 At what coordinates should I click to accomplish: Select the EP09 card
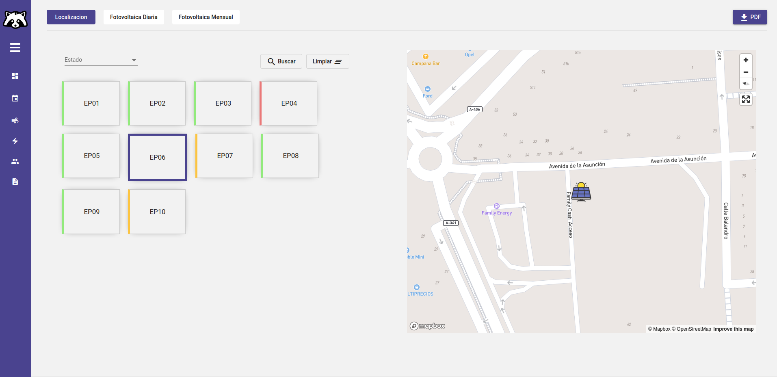click(91, 212)
